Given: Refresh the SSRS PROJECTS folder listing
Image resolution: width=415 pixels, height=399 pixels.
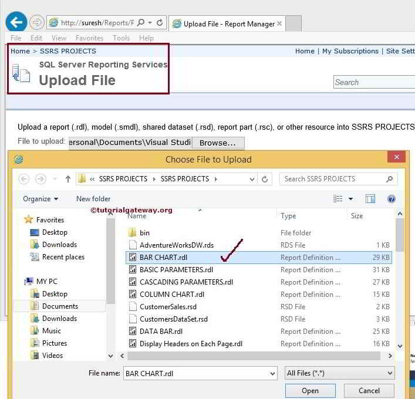Looking at the screenshot, I should coord(265,180).
